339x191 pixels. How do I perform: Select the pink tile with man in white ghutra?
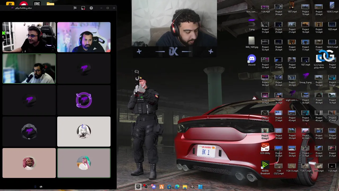(x=29, y=163)
